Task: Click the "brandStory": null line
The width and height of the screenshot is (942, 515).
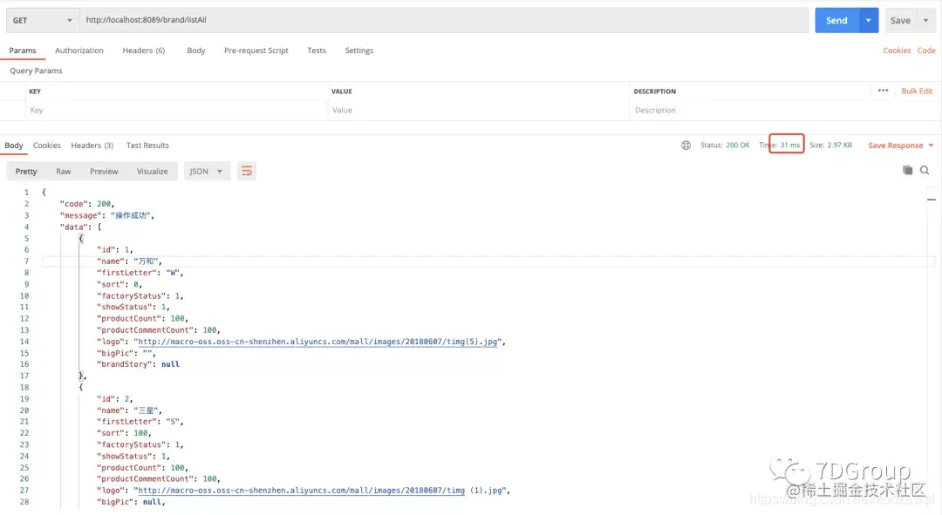Action: pos(138,364)
